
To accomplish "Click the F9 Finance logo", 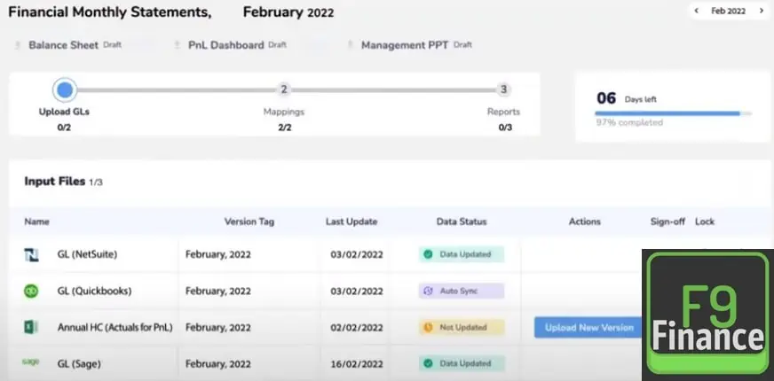I will click(707, 315).
